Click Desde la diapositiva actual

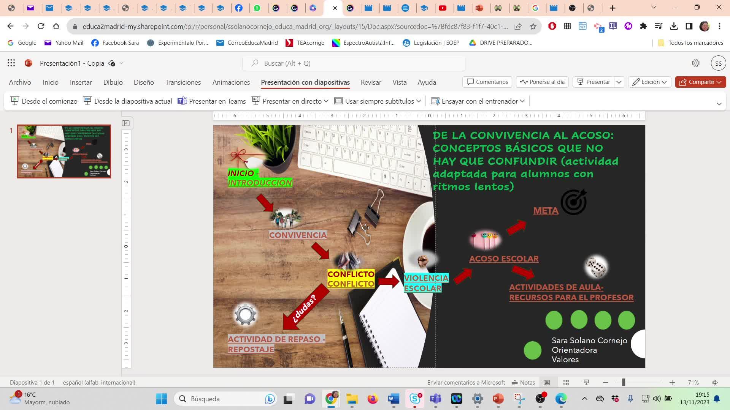tap(128, 101)
